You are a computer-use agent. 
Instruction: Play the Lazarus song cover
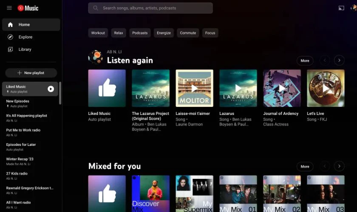pos(238,88)
